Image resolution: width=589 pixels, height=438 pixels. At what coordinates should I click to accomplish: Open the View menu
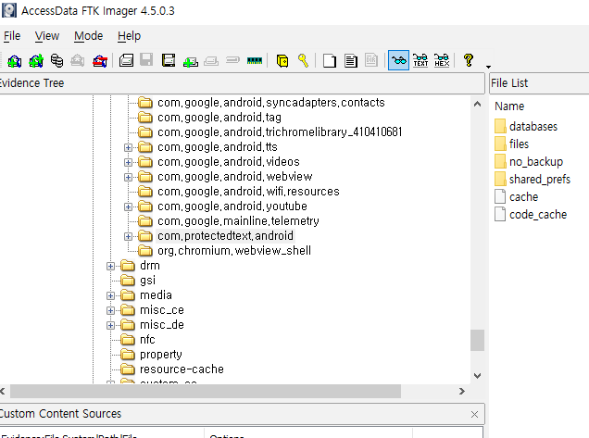pos(47,36)
